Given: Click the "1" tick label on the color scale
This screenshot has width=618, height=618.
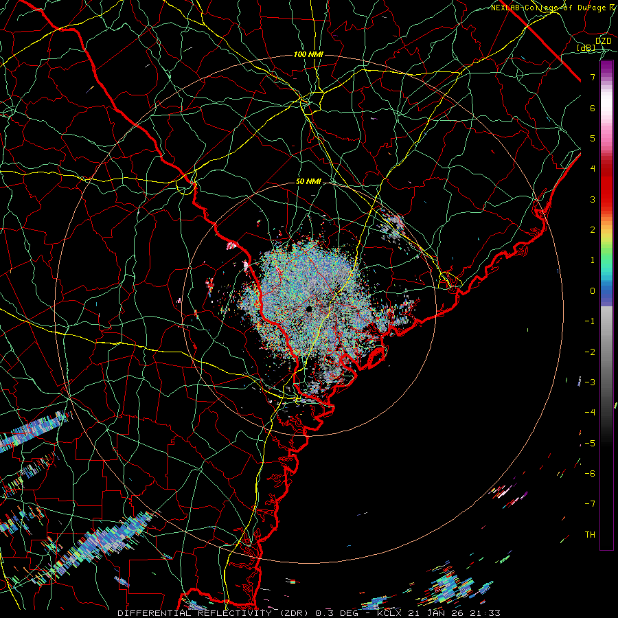Looking at the screenshot, I should pos(593,260).
